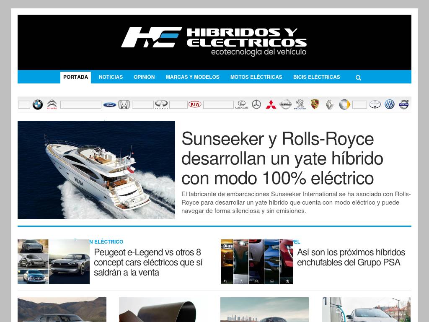429x322 pixels.
Task: Open the Kia brand logo
Action: click(x=195, y=105)
